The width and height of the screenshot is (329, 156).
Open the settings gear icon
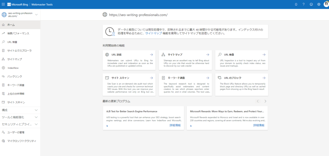click(x=319, y=4)
